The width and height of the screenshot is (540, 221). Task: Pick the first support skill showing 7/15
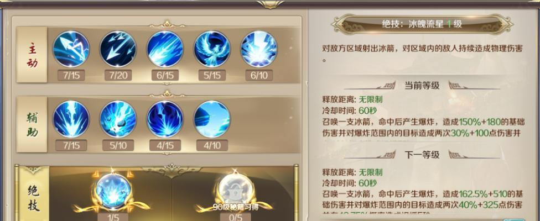[x=71, y=119]
